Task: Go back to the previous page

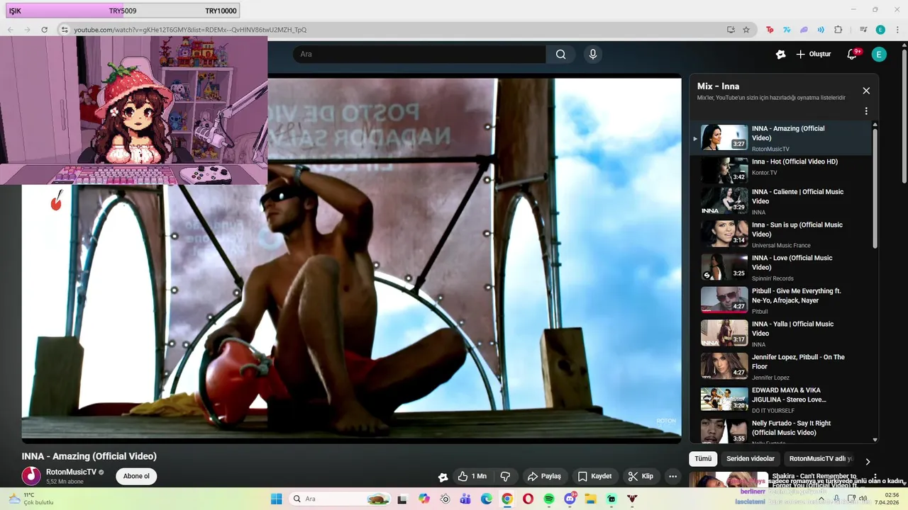Action: (x=10, y=30)
